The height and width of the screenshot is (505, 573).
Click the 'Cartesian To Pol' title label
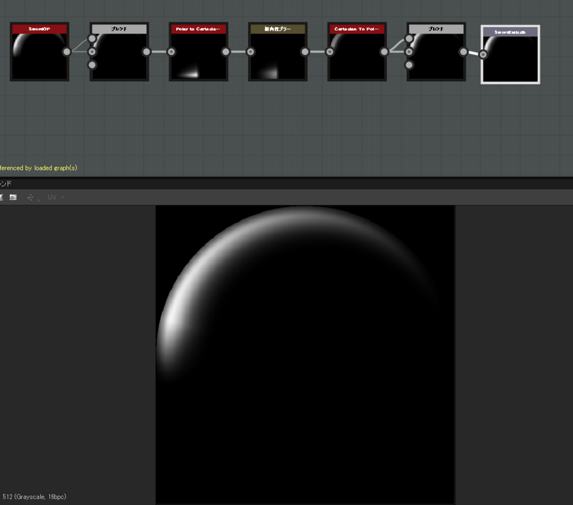pos(356,29)
